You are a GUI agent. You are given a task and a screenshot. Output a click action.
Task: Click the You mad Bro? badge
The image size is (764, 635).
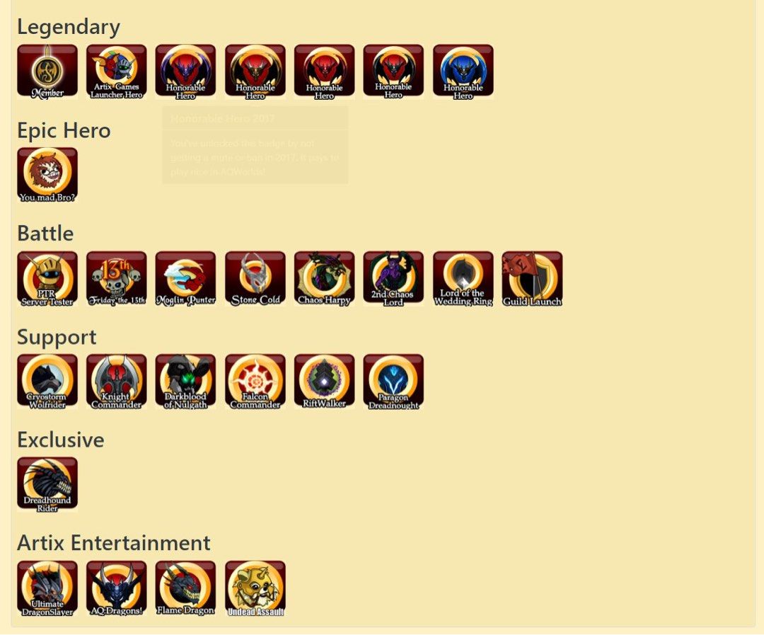coord(47,175)
